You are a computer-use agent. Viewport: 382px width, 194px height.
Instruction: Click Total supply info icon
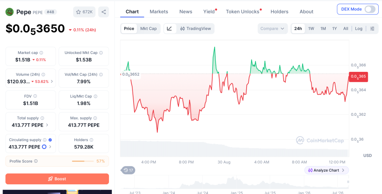pos(43,118)
